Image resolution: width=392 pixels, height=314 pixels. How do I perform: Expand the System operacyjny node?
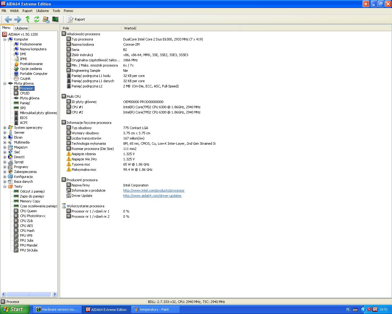[5, 128]
